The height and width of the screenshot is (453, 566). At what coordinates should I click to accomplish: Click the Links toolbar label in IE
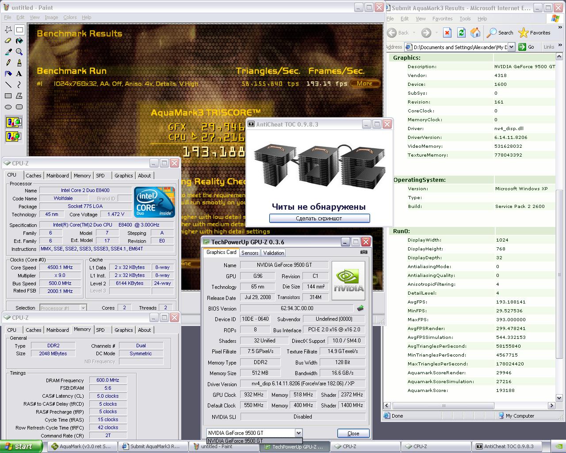(x=549, y=47)
